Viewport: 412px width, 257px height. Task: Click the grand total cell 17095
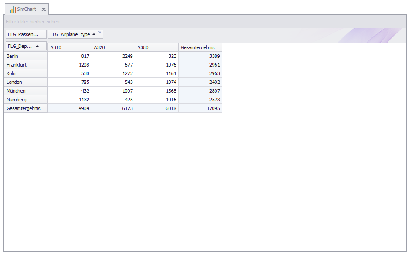pyautogui.click(x=200, y=108)
